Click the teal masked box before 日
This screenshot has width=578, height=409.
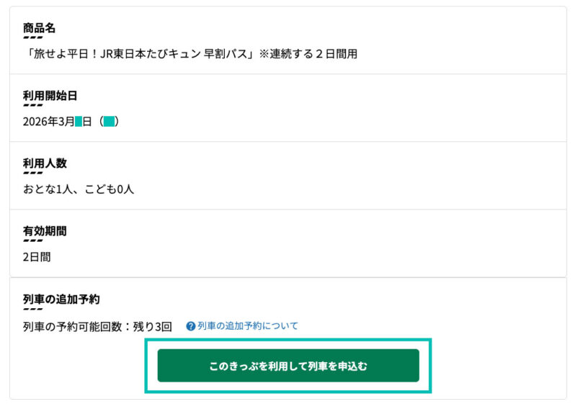point(79,122)
